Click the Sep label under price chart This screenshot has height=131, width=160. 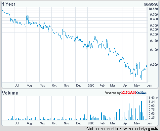(43, 86)
